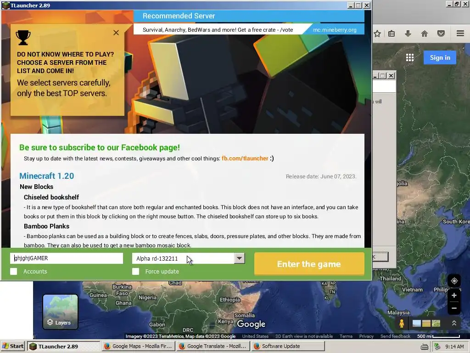470x353 pixels.
Task: Open the Firefox downloads arrow icon
Action: click(408, 33)
